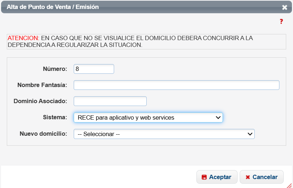Focus the Nombre Fantasía text field
Screen dimensions: 293x188
tap(176, 85)
